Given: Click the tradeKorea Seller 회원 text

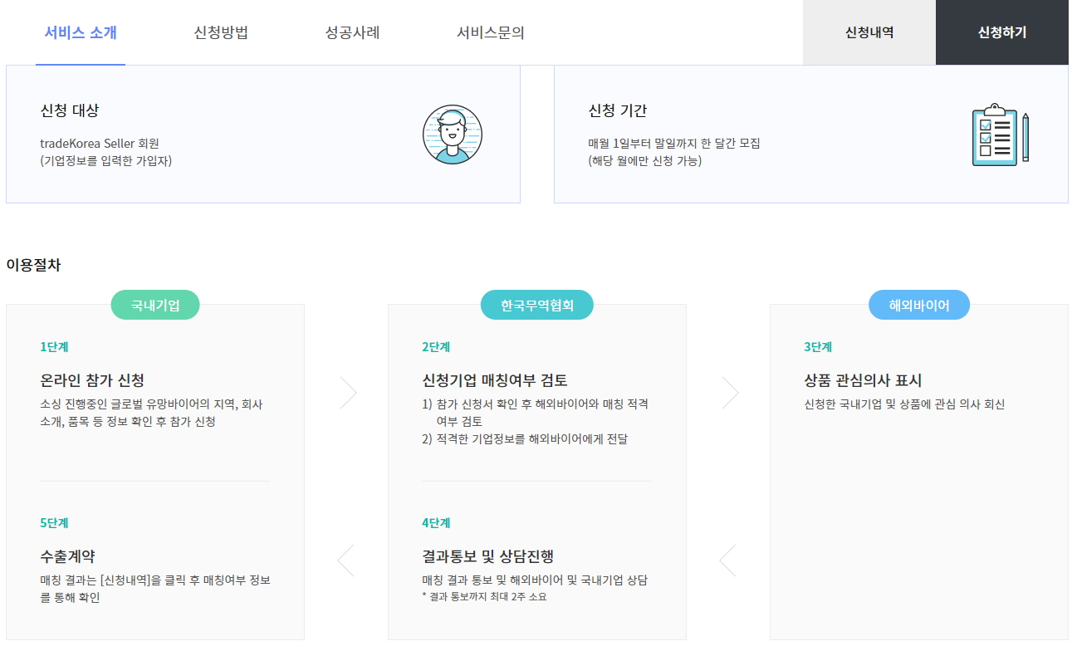Looking at the screenshot, I should (x=100, y=143).
